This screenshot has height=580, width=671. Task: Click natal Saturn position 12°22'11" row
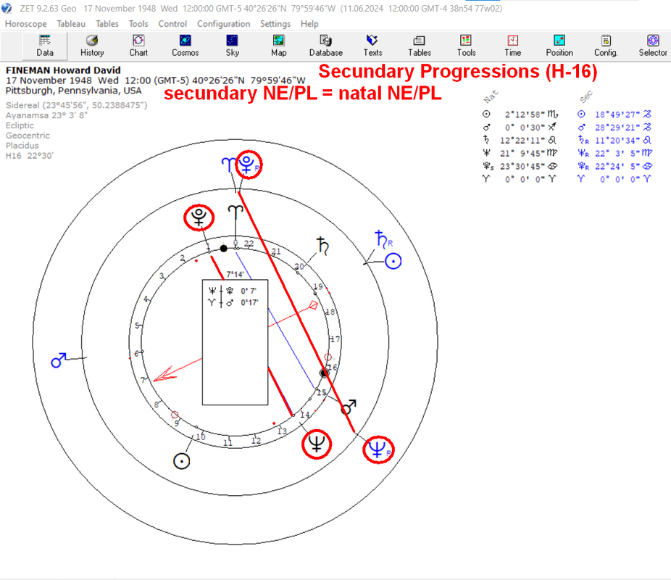pos(520,140)
